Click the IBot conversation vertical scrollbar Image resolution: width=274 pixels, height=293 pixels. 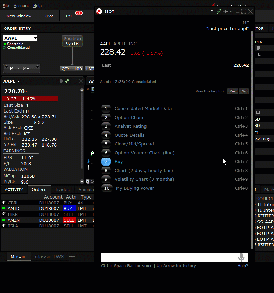coord(252,140)
